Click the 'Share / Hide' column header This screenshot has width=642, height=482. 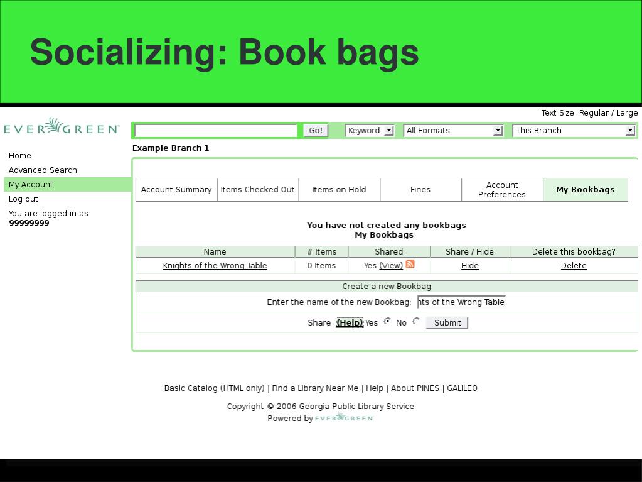pos(469,251)
